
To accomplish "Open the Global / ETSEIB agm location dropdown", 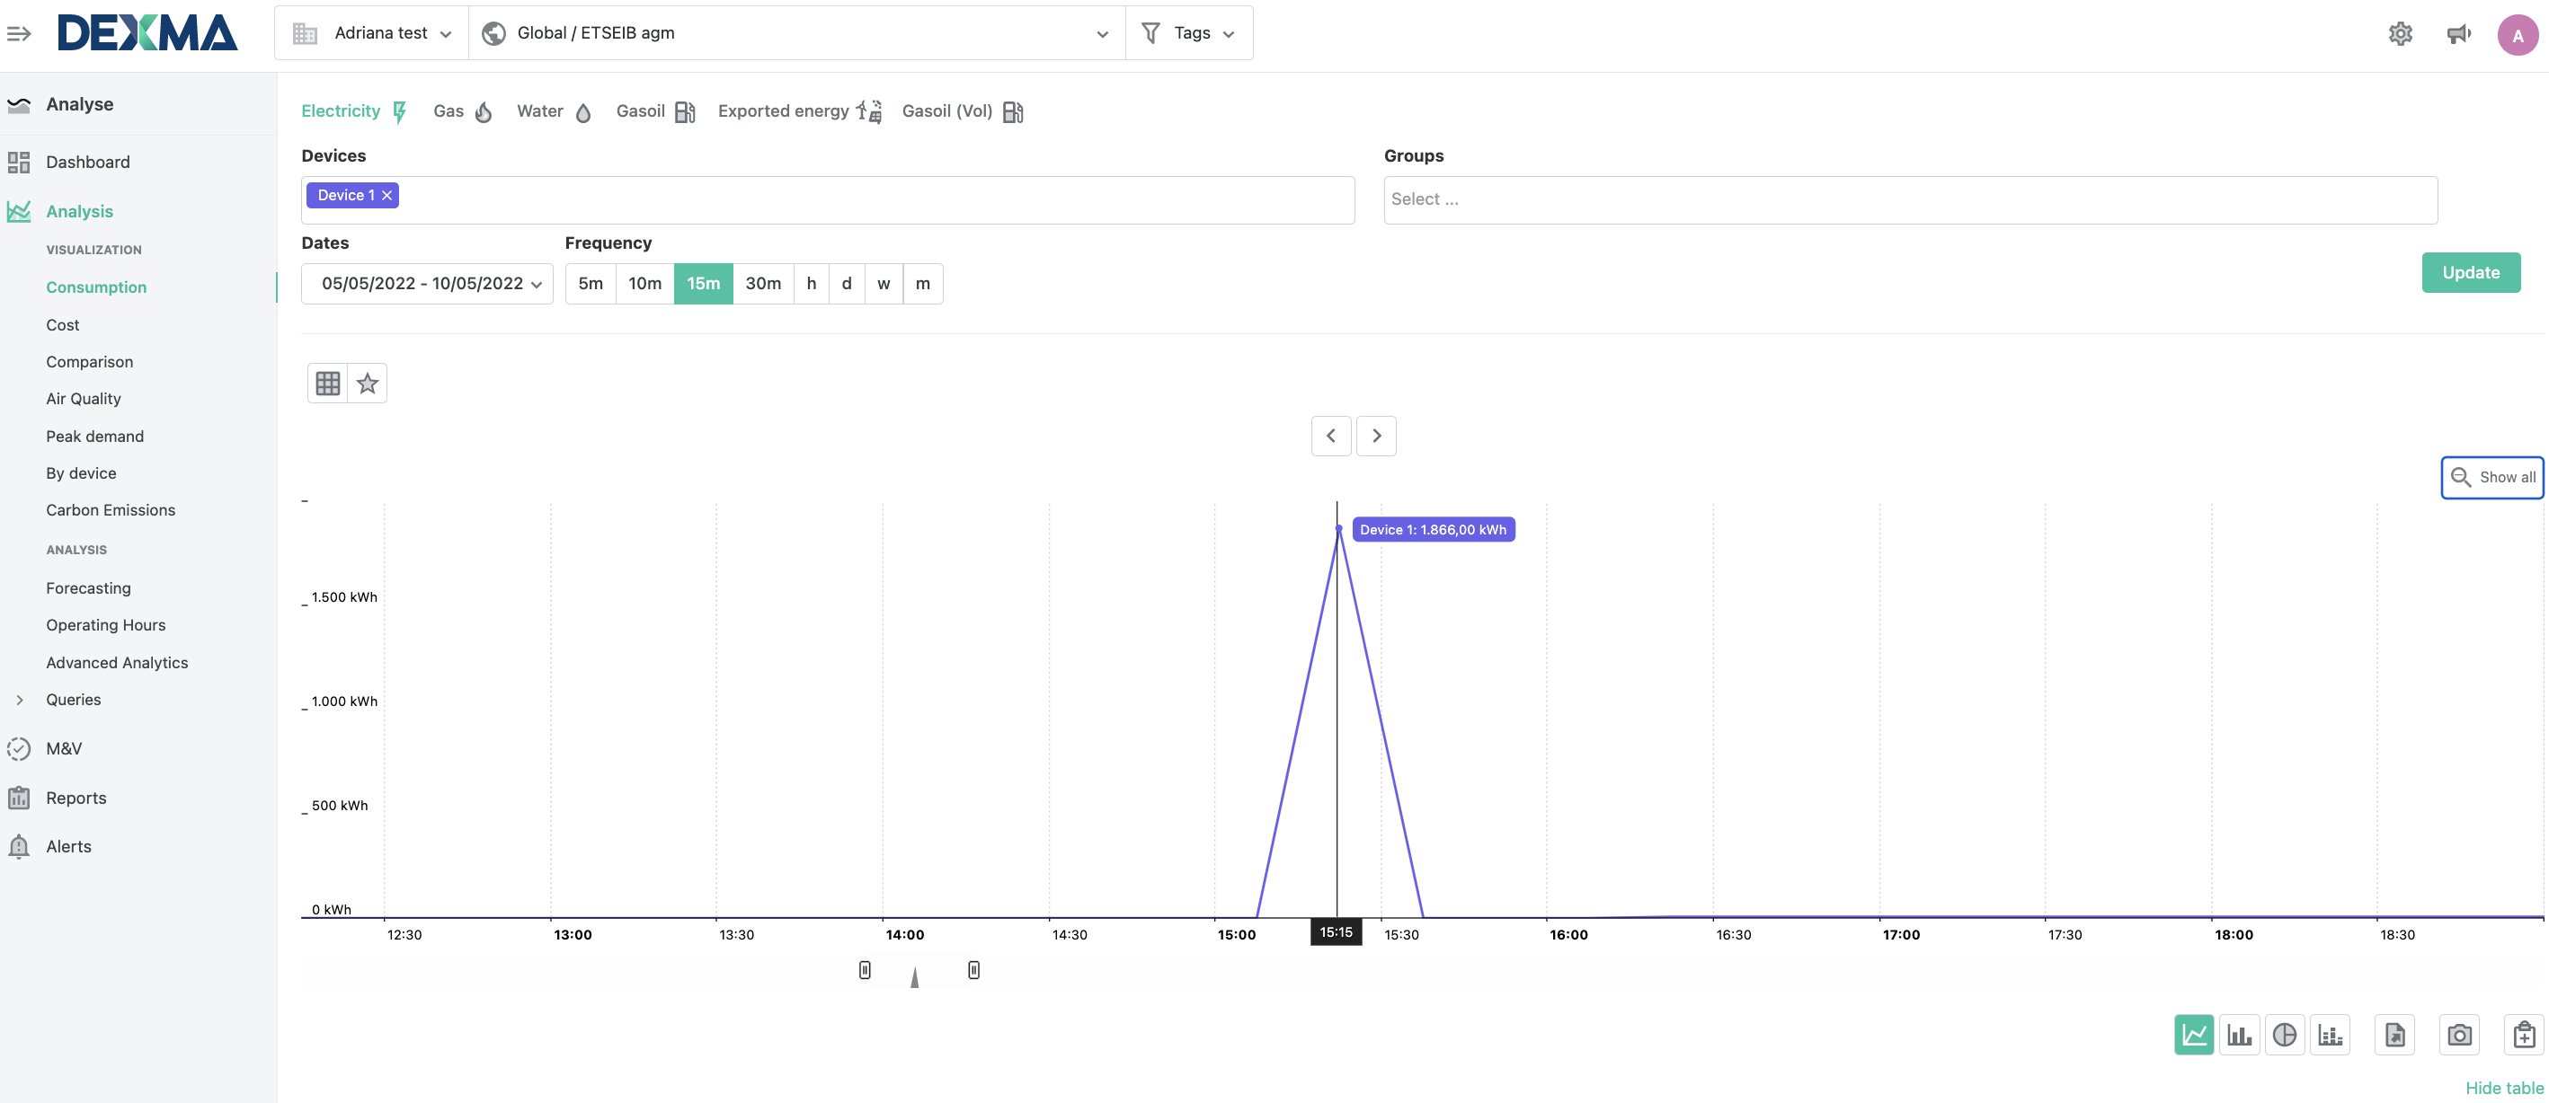I will [796, 32].
